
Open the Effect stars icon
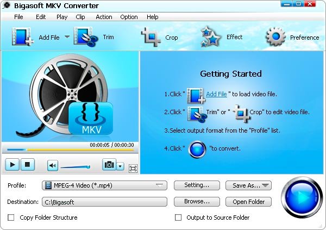click(x=210, y=36)
